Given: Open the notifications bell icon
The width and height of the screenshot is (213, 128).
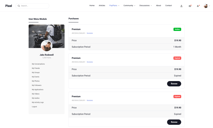Looking at the screenshot, I should pos(198,6).
